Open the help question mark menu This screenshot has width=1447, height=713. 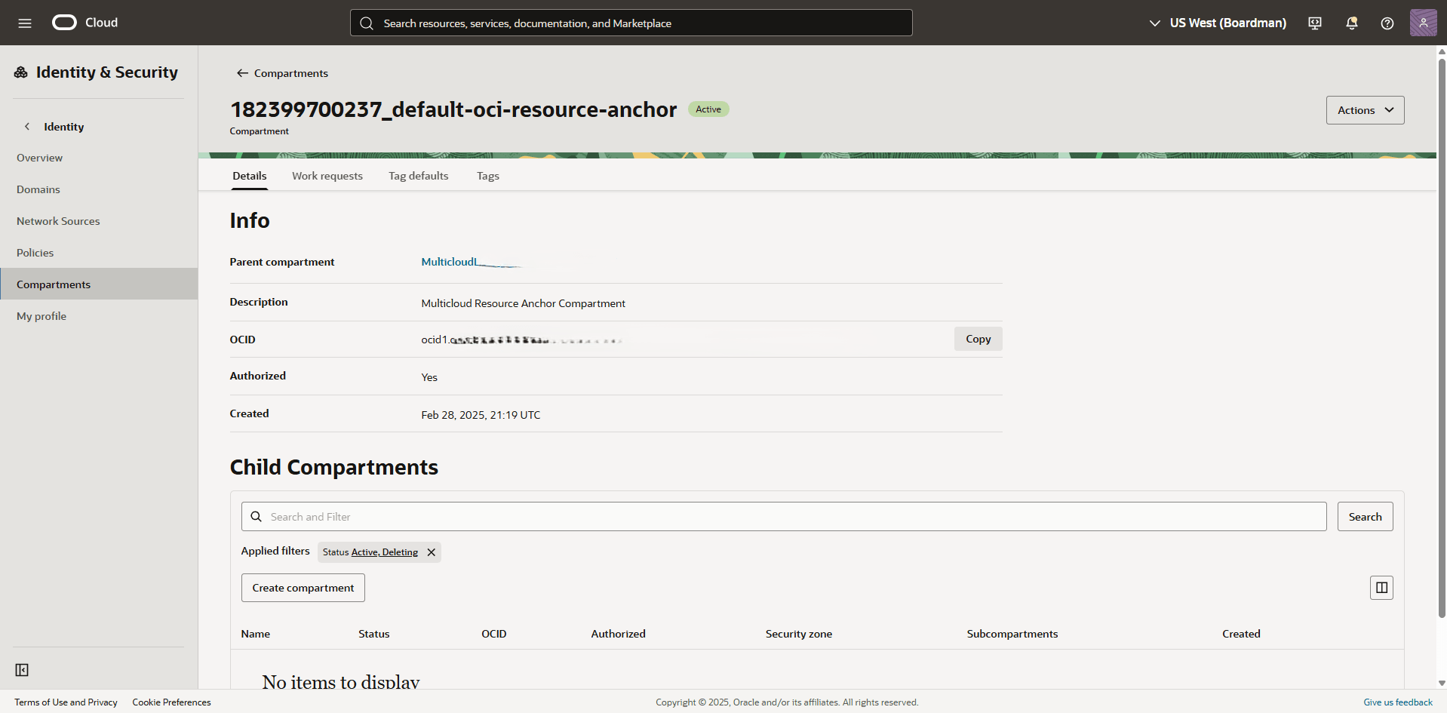click(x=1387, y=23)
